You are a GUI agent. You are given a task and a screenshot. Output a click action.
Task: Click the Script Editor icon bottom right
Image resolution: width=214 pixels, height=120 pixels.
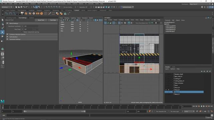pyautogui.click(x=212, y=115)
